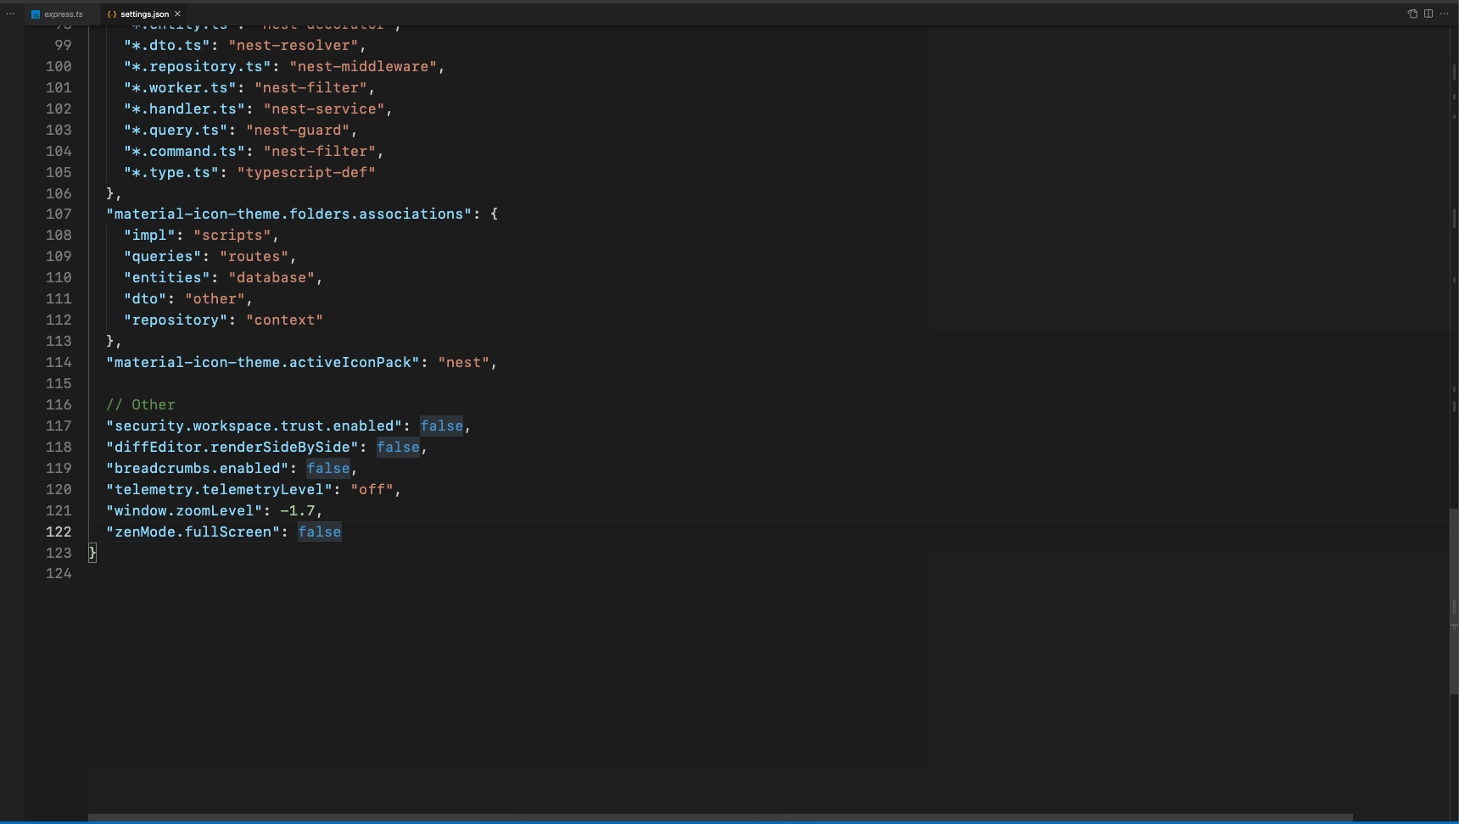Image resolution: width=1459 pixels, height=824 pixels.
Task: Click the JSON braces icon on settings.json tab
Action: point(110,14)
